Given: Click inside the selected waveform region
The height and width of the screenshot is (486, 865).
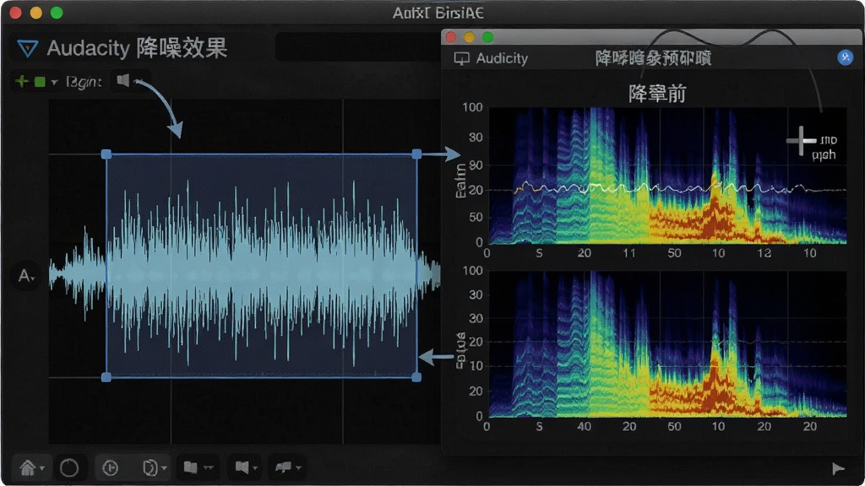Looking at the screenshot, I should coord(262,266).
